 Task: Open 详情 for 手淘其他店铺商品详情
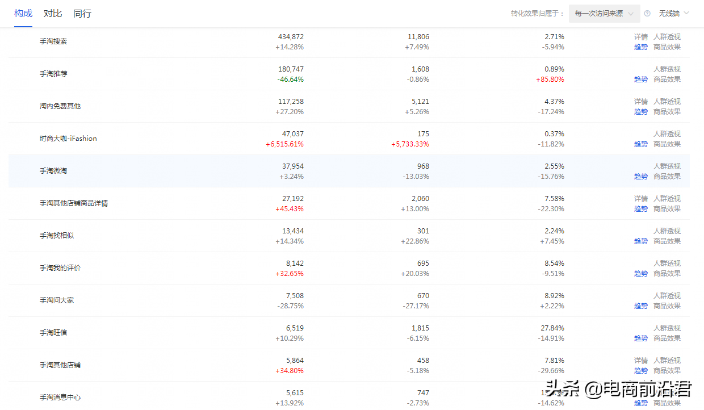point(640,199)
